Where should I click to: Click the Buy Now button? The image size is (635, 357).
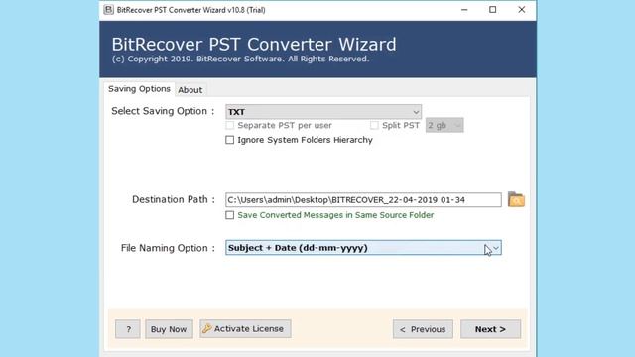tap(169, 329)
